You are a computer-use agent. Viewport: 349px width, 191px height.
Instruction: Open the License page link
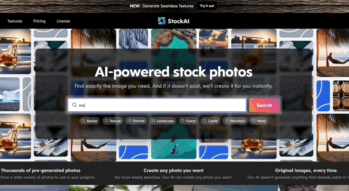[x=63, y=21]
